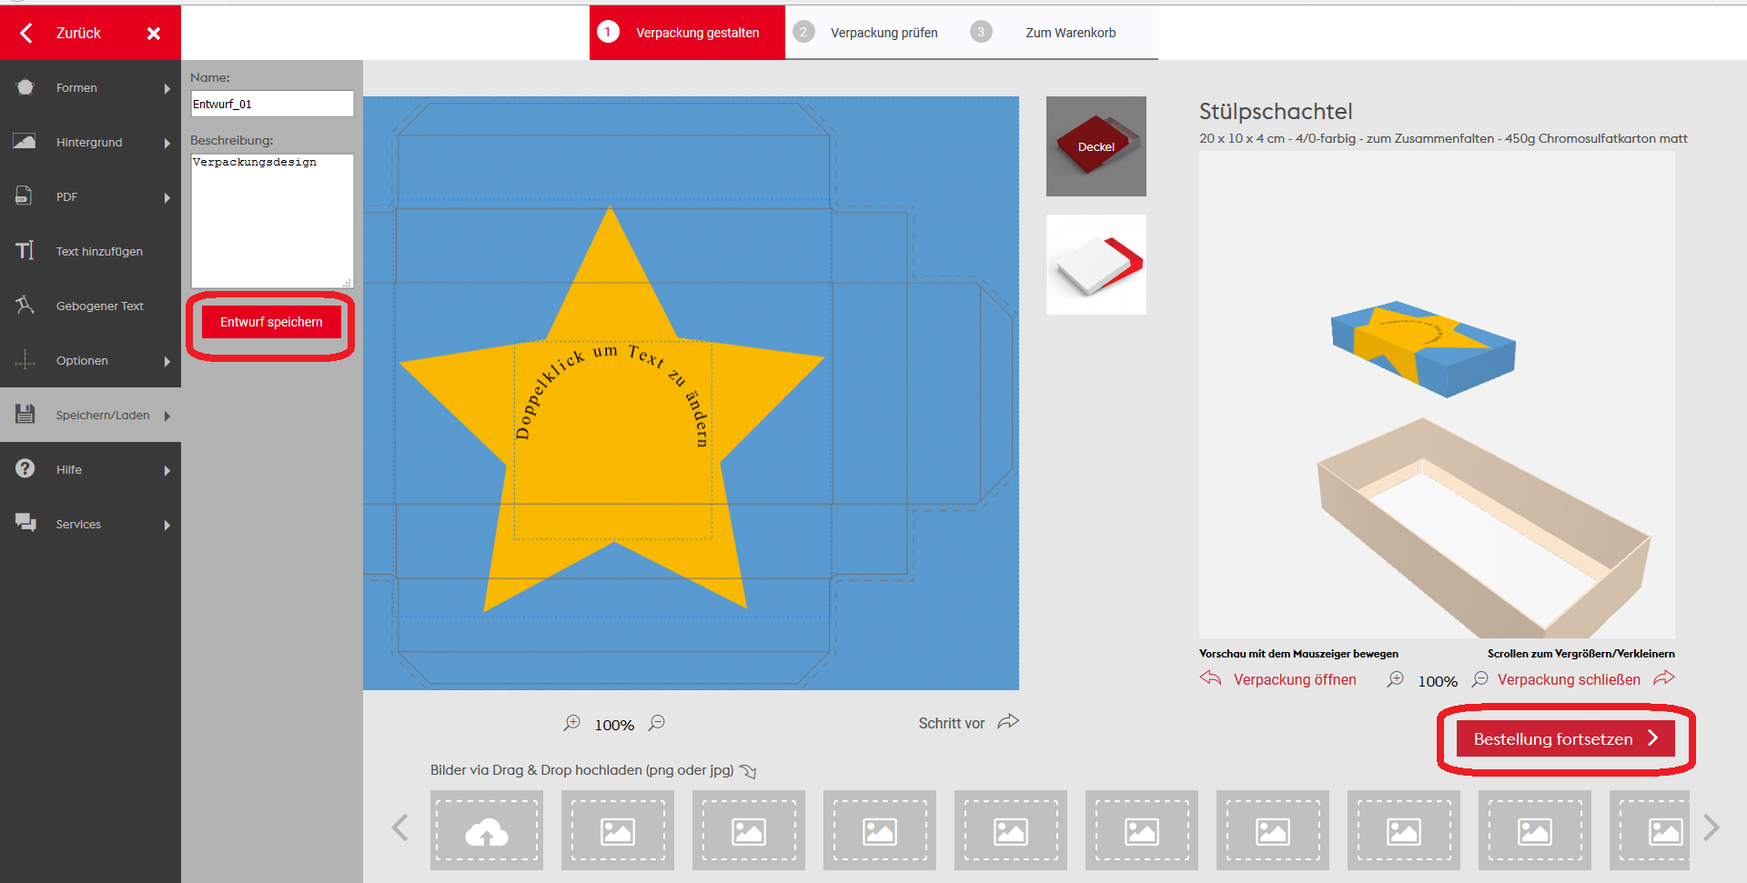
Task: Expand the PDF submenu
Action: coord(167,197)
